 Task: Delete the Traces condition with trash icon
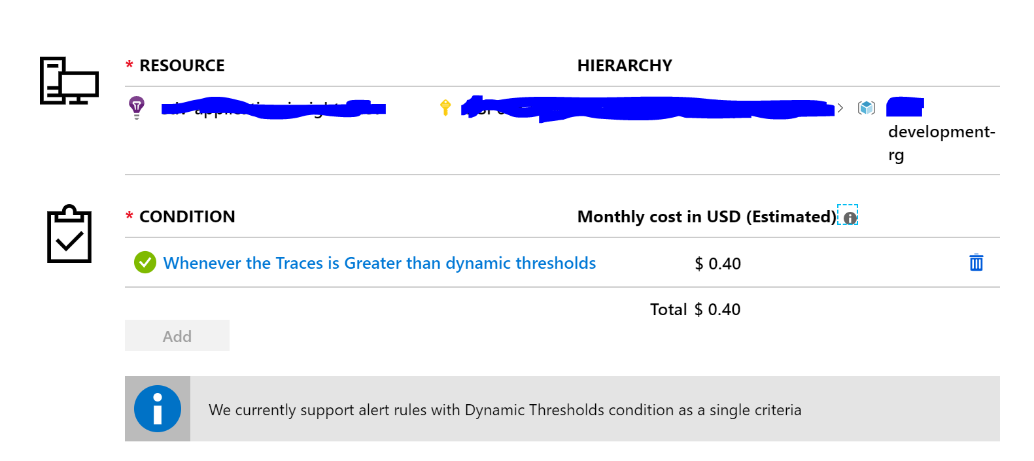click(976, 262)
